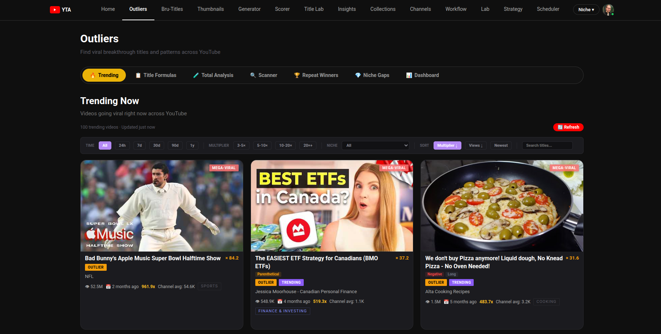Open Niche Gaps via the diamond icon

coord(358,75)
